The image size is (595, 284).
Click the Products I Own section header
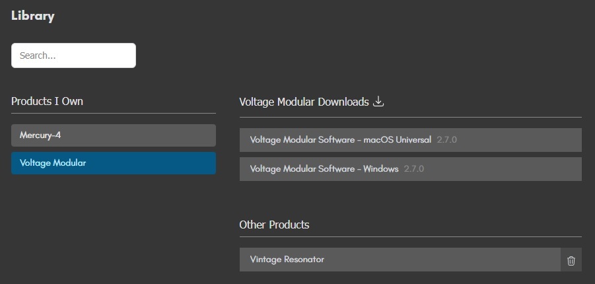47,101
